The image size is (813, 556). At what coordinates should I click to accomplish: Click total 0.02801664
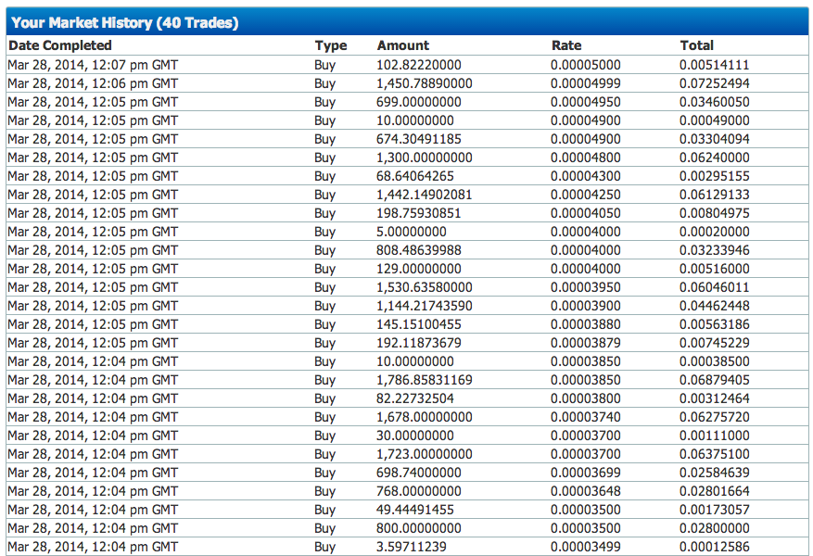[x=715, y=492]
